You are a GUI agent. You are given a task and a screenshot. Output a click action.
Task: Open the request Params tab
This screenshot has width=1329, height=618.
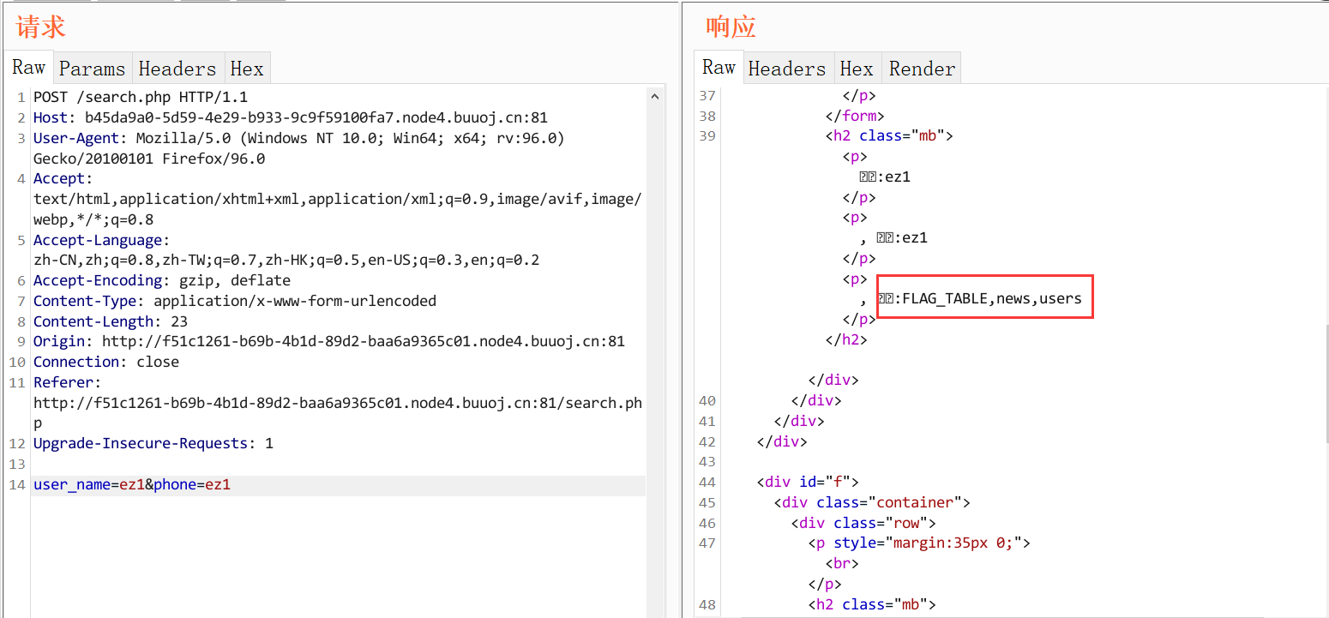coord(93,69)
